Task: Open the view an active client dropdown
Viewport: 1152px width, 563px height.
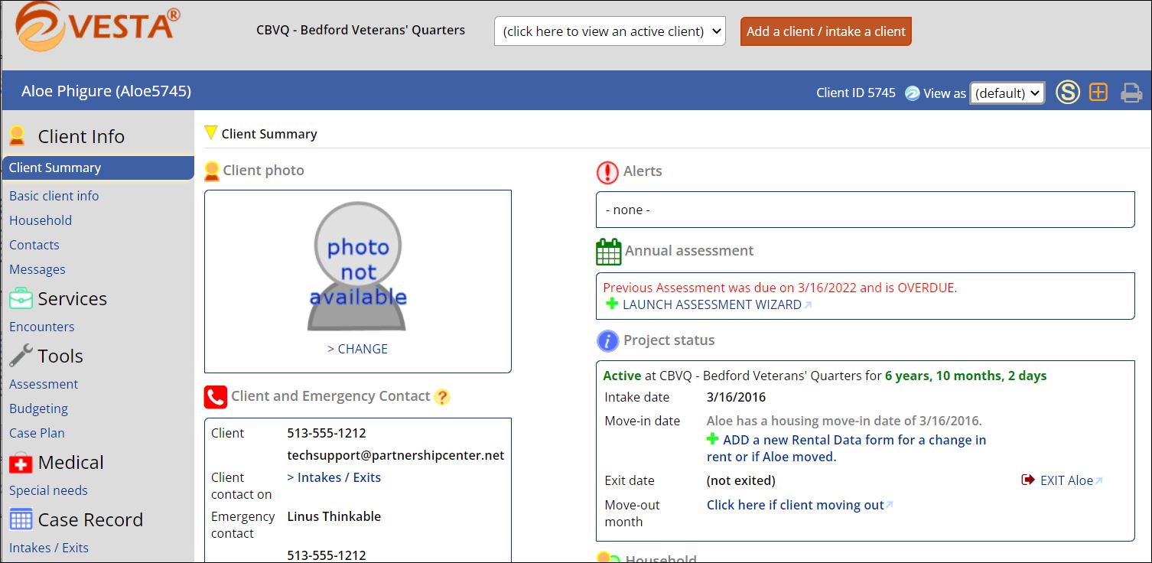Action: (x=610, y=31)
